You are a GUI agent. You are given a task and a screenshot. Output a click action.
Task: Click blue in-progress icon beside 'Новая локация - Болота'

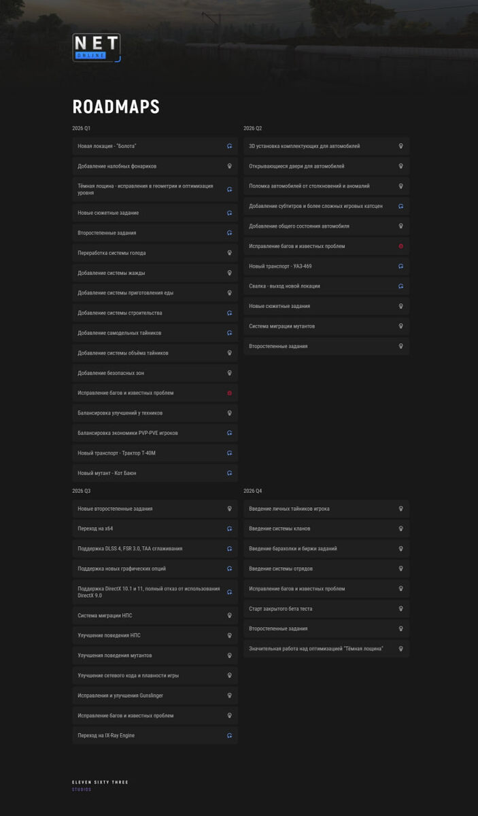point(230,146)
